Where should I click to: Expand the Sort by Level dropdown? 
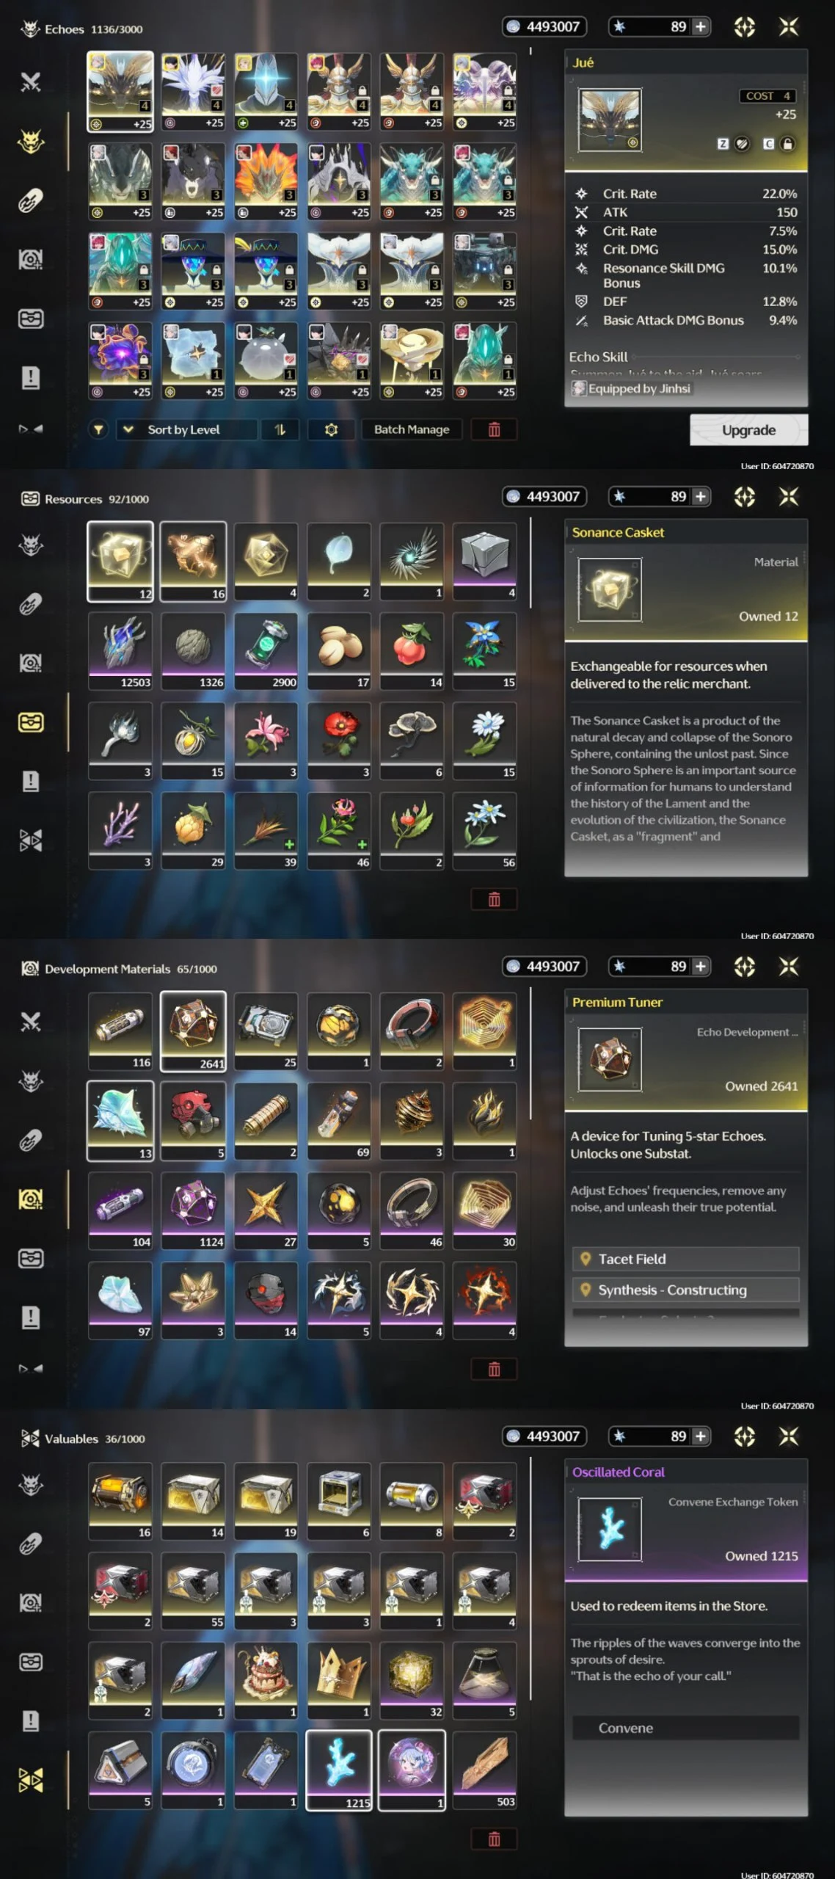(187, 430)
